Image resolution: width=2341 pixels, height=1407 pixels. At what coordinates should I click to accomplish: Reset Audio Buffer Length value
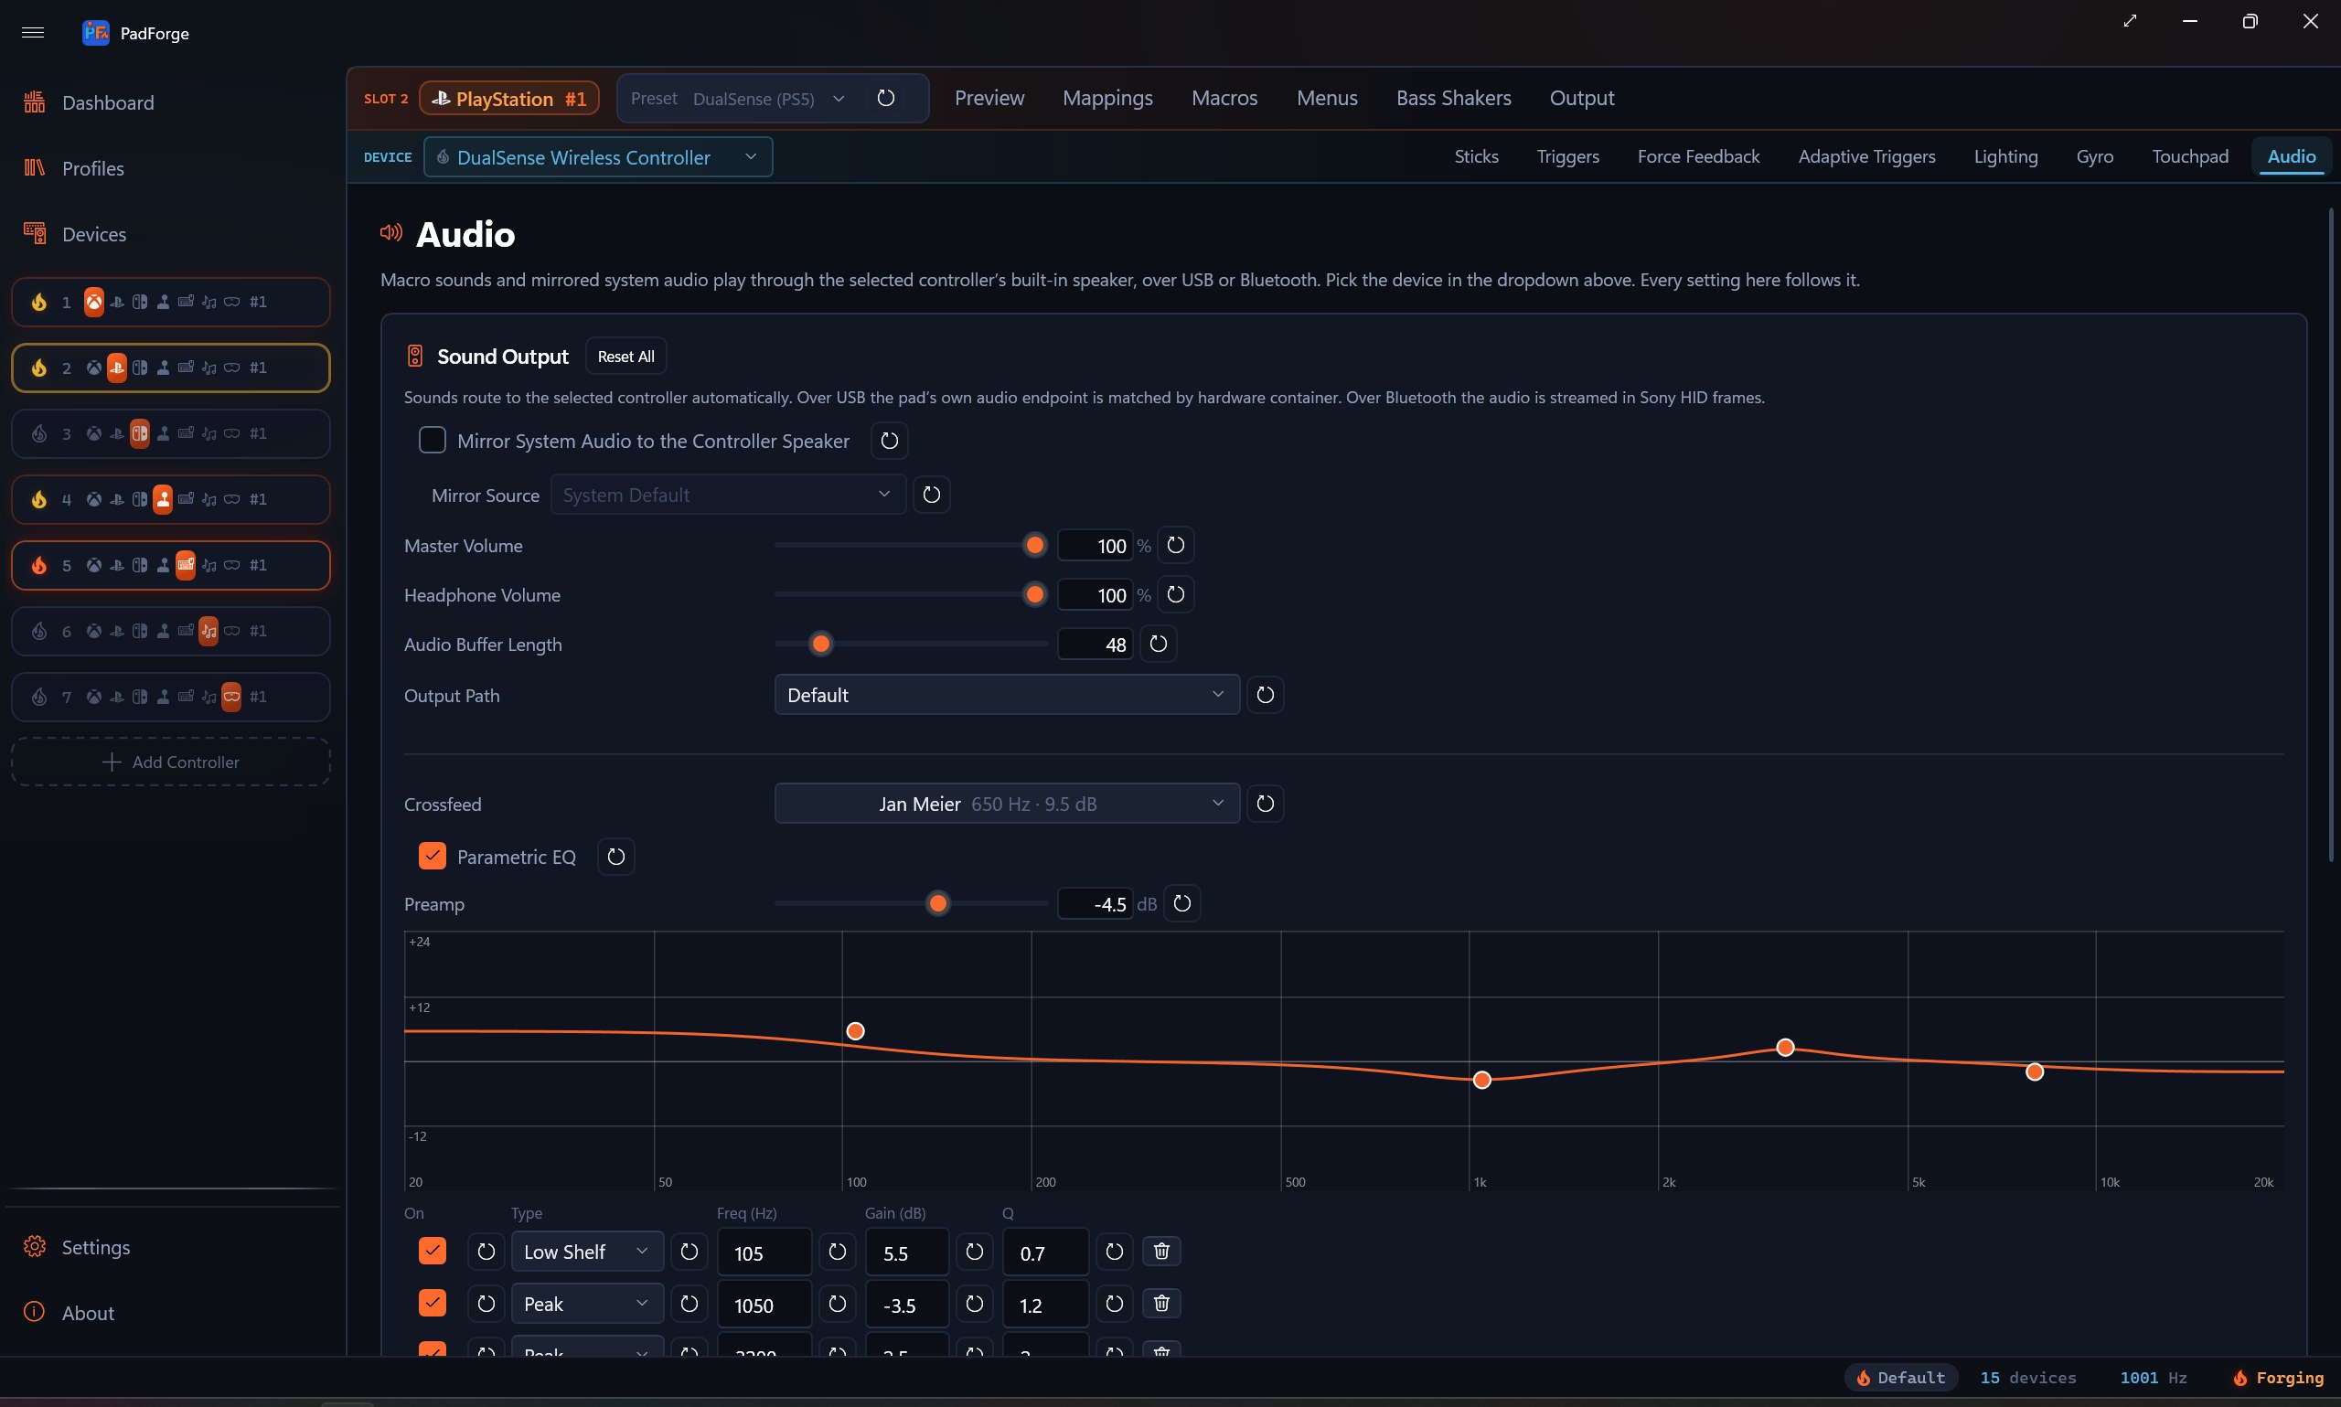click(x=1159, y=644)
